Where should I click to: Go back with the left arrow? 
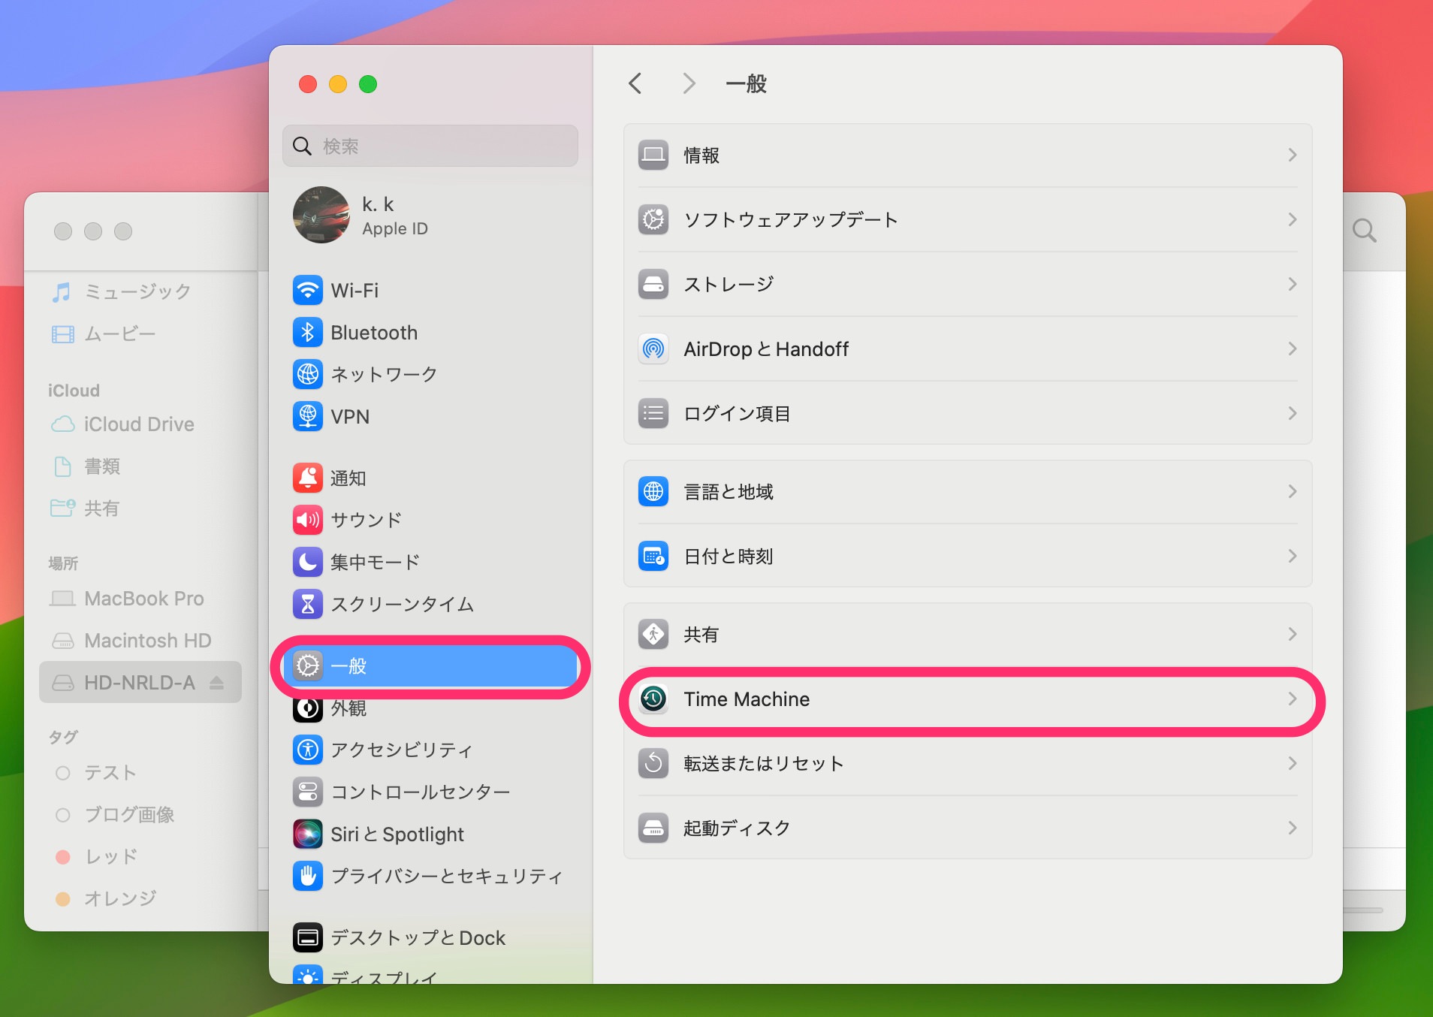click(x=635, y=83)
